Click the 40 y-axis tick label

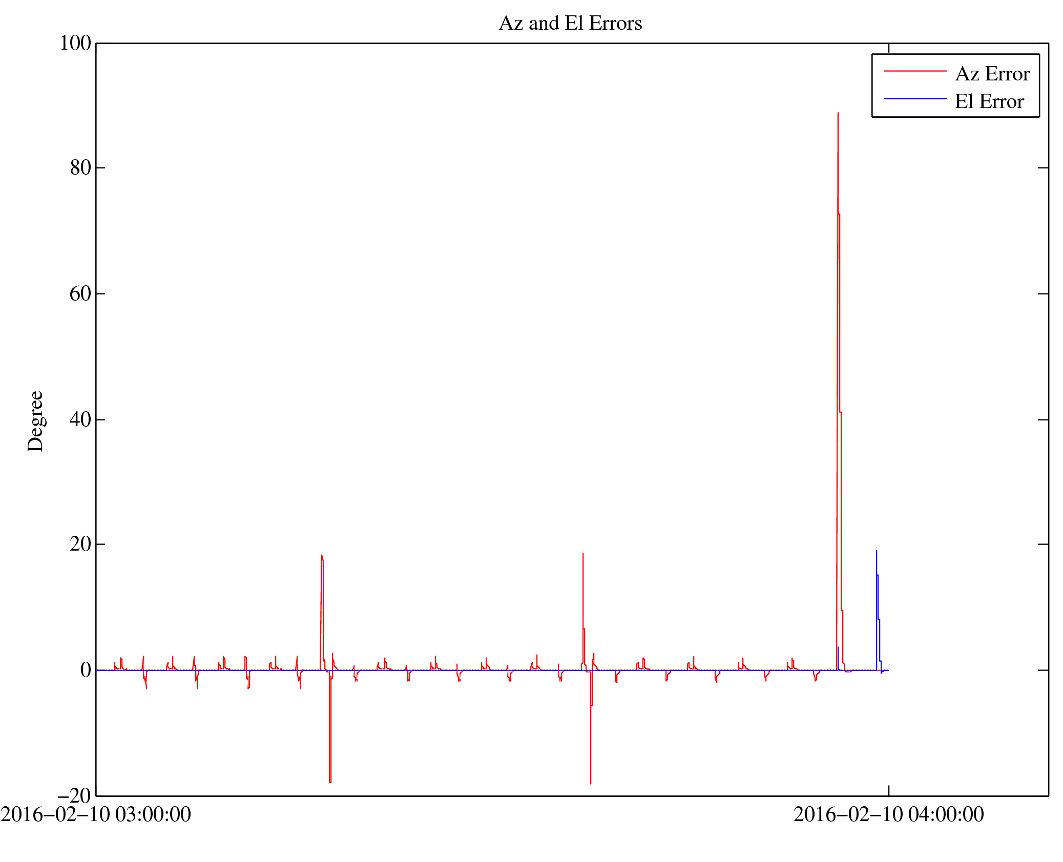coord(80,419)
